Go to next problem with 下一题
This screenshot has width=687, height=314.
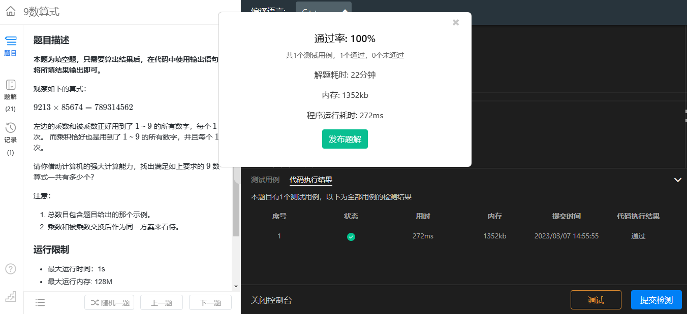pyautogui.click(x=210, y=303)
